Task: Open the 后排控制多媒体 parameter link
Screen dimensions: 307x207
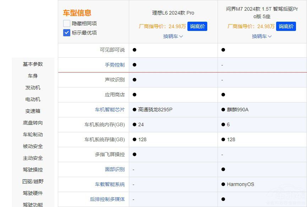Action: [108, 199]
